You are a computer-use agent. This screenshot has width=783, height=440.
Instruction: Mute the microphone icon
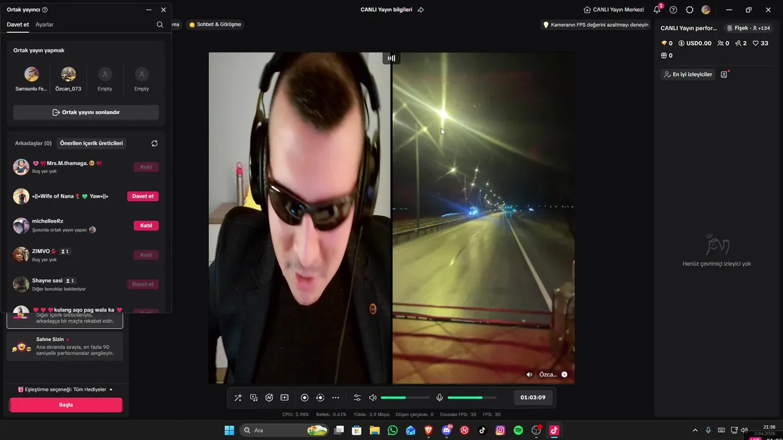tap(439, 398)
